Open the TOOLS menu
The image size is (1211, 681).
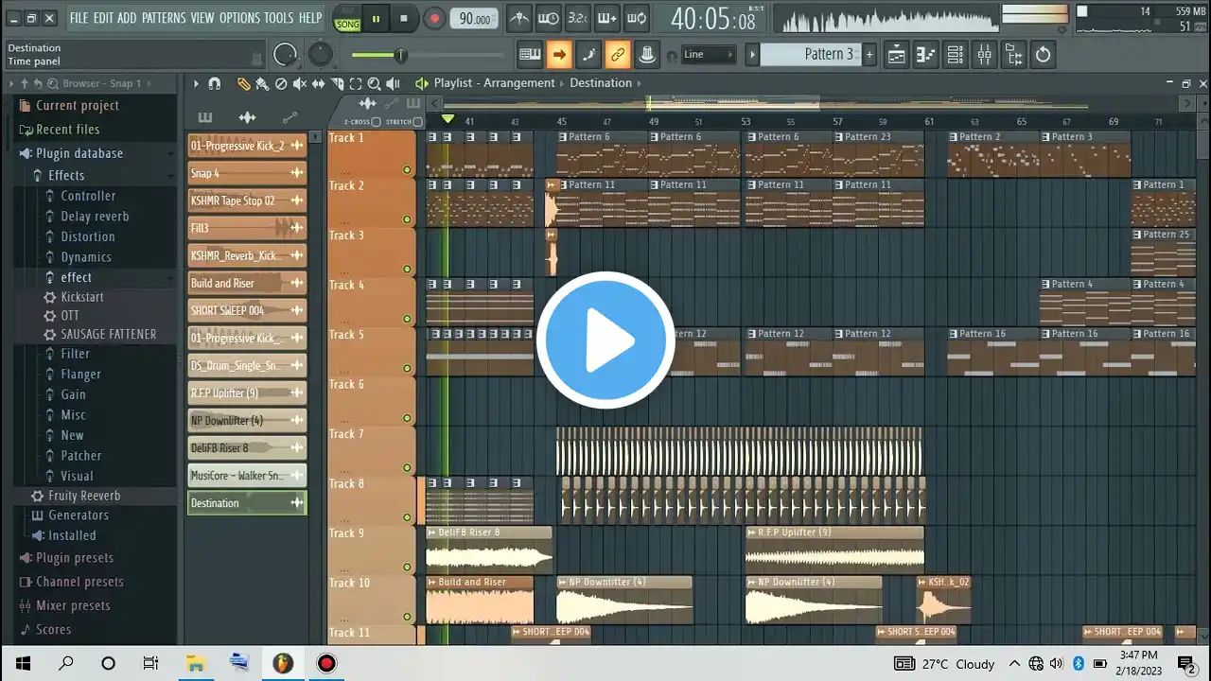click(x=279, y=18)
